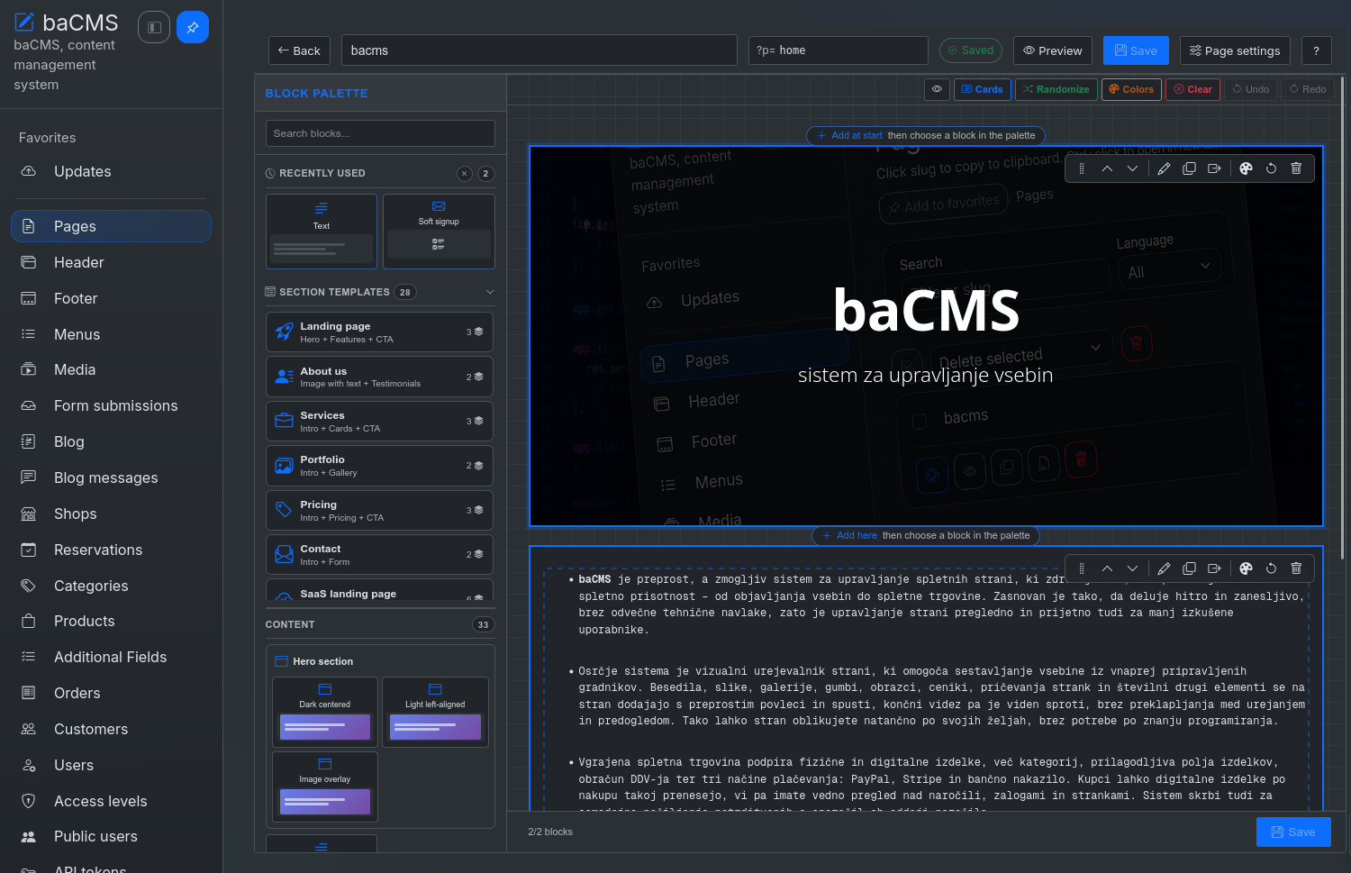Open hero block palette colors icon

1246,168
